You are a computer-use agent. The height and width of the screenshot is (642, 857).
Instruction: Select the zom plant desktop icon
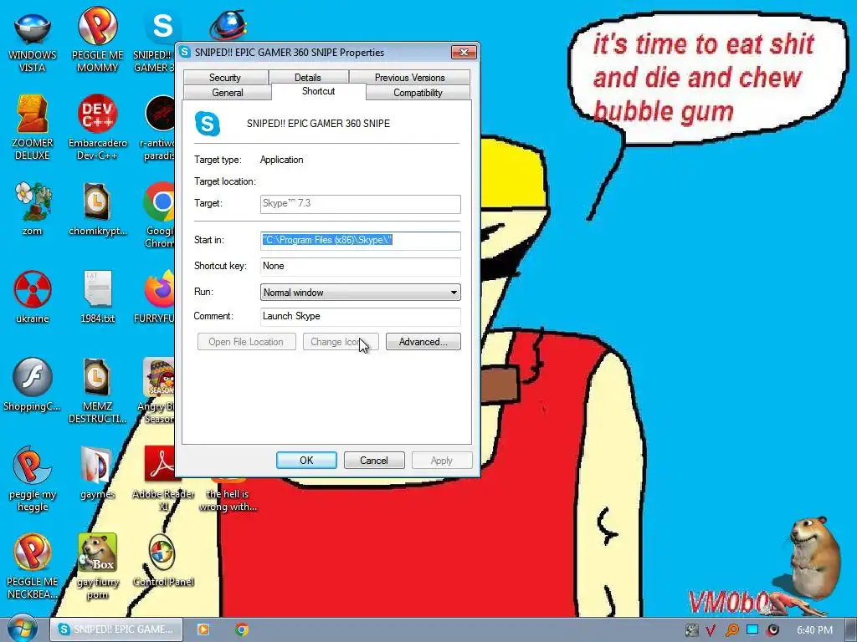(33, 209)
